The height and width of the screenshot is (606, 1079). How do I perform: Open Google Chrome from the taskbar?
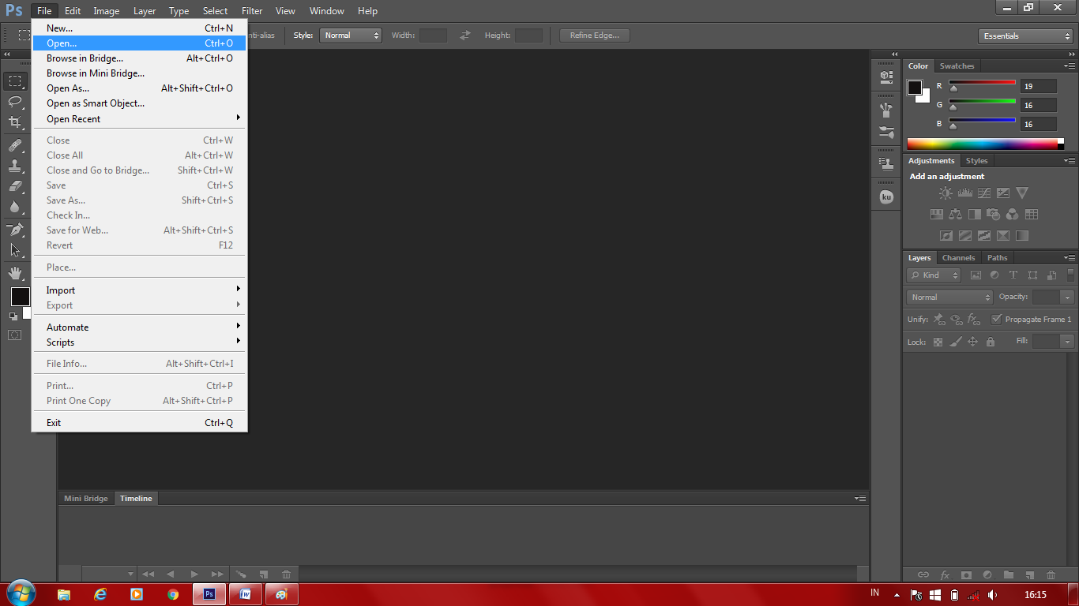[173, 594]
